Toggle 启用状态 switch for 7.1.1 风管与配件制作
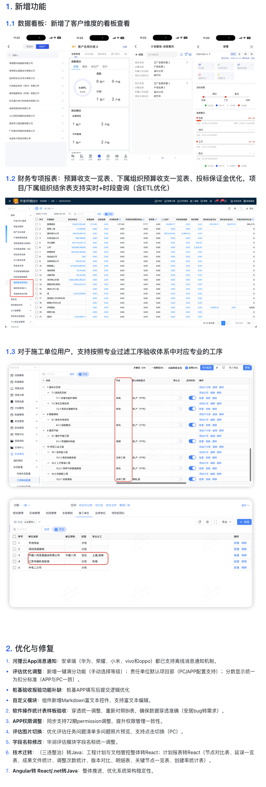This screenshot has width=266, height=787. coord(192,398)
